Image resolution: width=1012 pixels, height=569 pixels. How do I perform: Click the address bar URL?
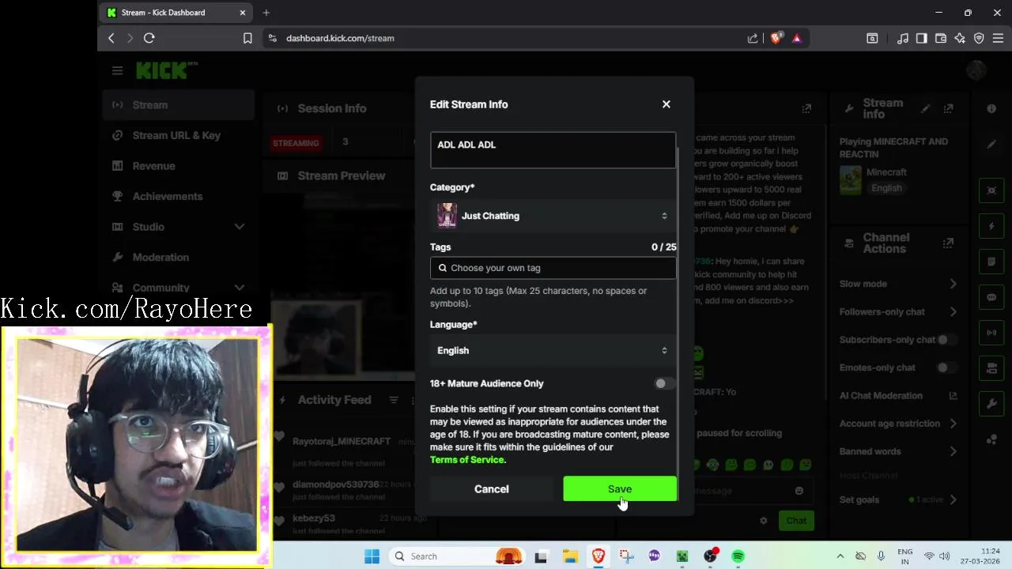point(340,38)
